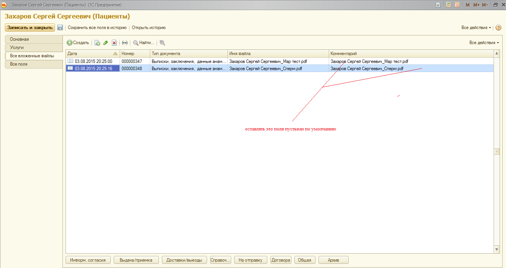Open the calculator from the title bar

point(448,5)
